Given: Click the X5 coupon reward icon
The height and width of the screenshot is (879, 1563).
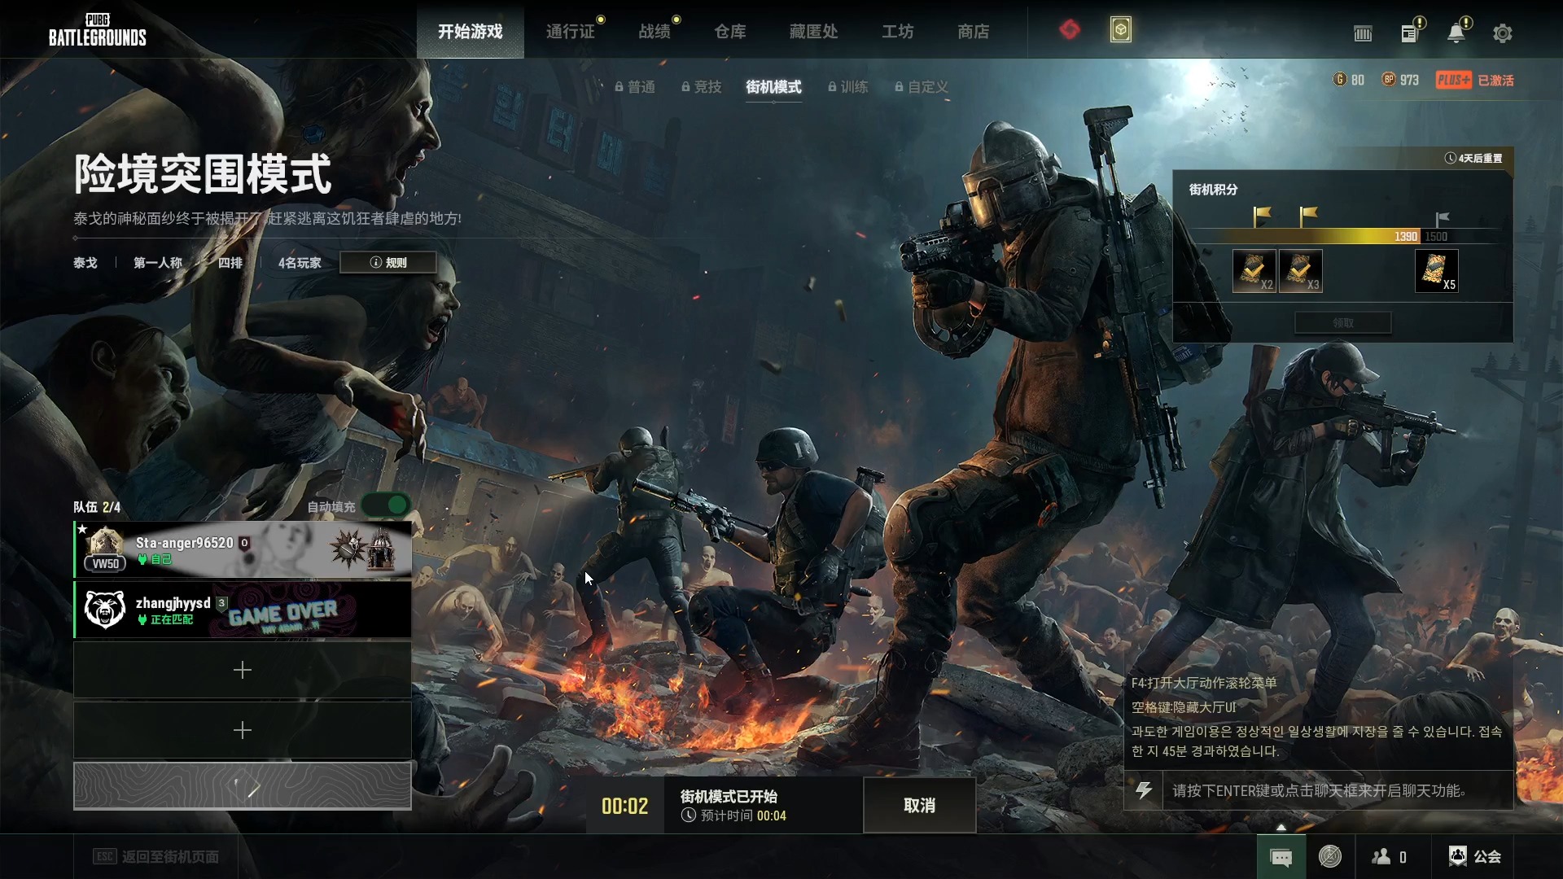Looking at the screenshot, I should point(1437,271).
